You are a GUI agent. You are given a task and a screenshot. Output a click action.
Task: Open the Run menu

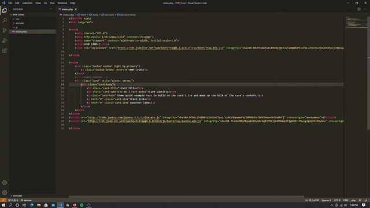52,3
